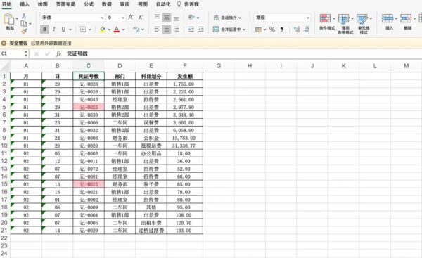Switch to the 数据 (Data) tab
The width and height of the screenshot is (422, 258).
[107, 4]
